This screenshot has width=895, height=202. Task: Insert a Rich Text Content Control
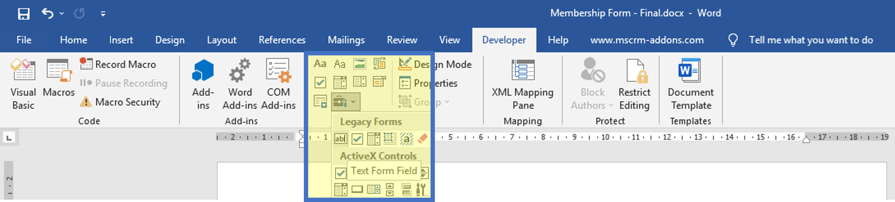coord(320,64)
